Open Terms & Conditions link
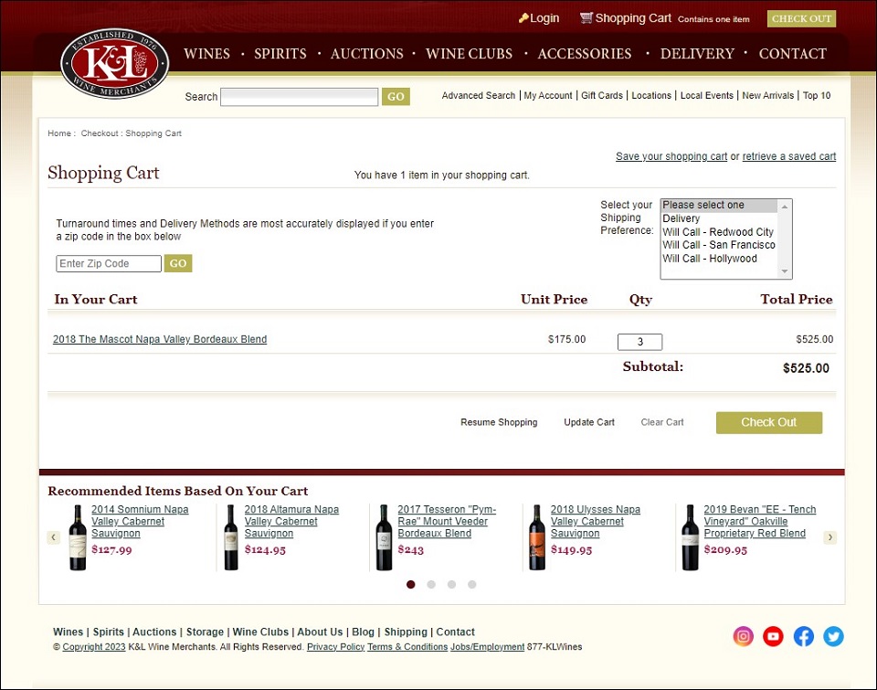Image resolution: width=877 pixels, height=690 pixels. [x=407, y=647]
